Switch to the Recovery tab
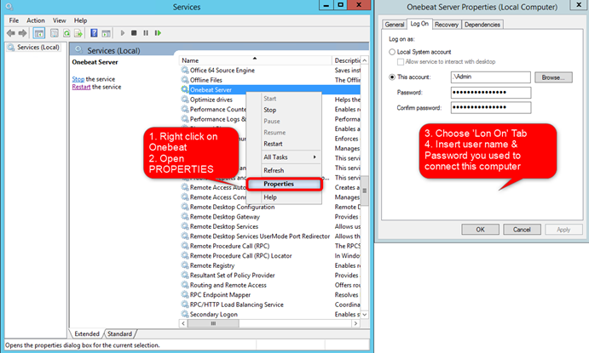This screenshot has width=589, height=353. click(x=447, y=25)
